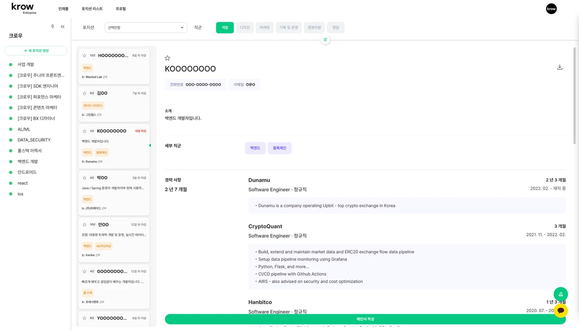Select the 마케팅 job category filter
Image resolution: width=579 pixels, height=331 pixels.
click(x=265, y=28)
